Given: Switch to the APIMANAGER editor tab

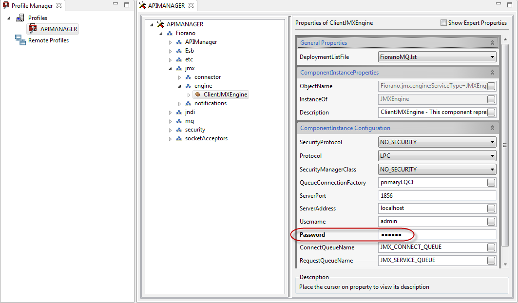Looking at the screenshot, I should 167,6.
